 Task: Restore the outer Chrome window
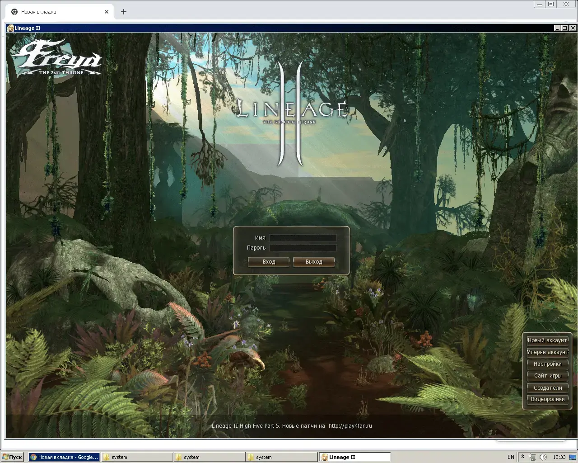pyautogui.click(x=551, y=4)
